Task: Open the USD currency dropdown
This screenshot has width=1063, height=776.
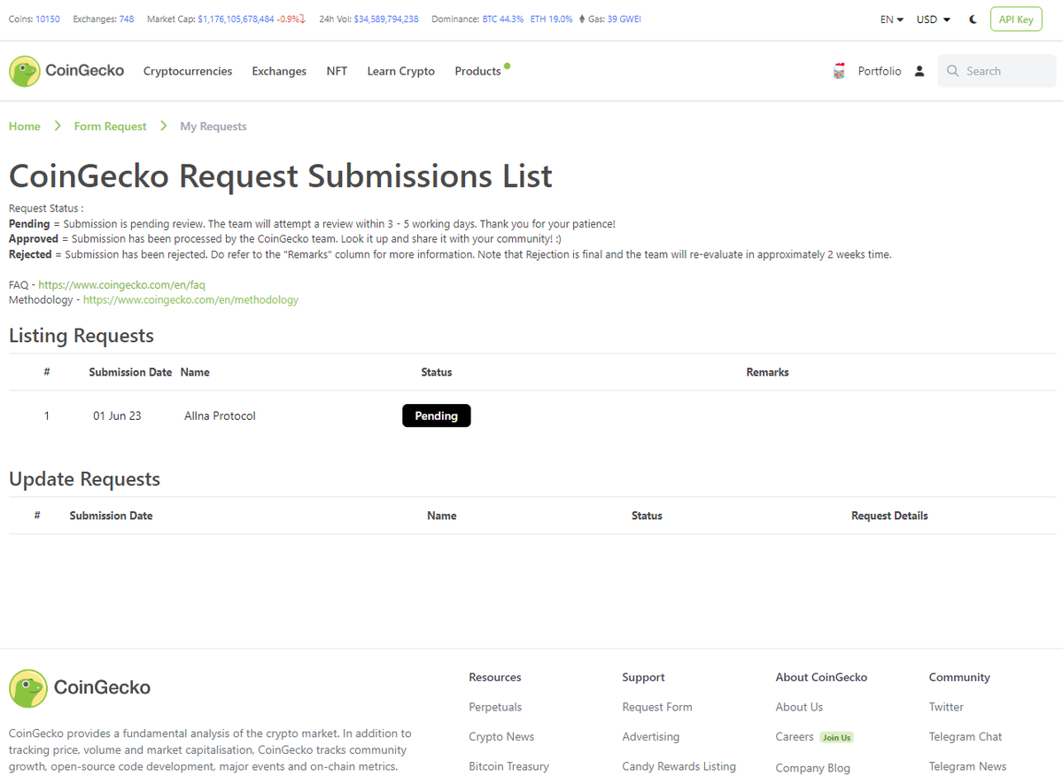Action: click(x=934, y=19)
